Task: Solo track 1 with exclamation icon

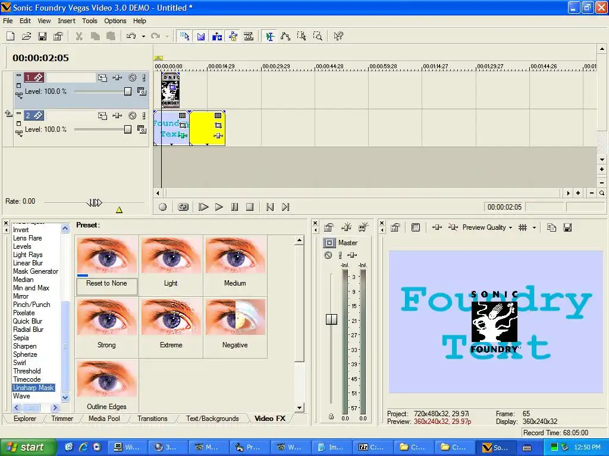Action: (x=144, y=78)
